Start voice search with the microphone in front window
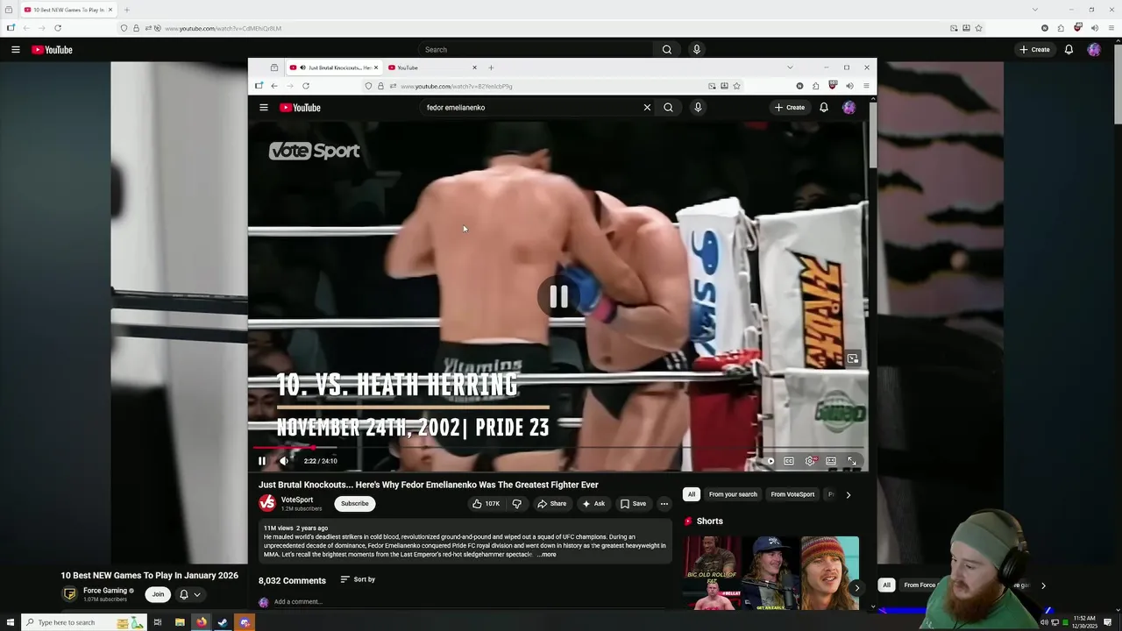 coord(698,108)
